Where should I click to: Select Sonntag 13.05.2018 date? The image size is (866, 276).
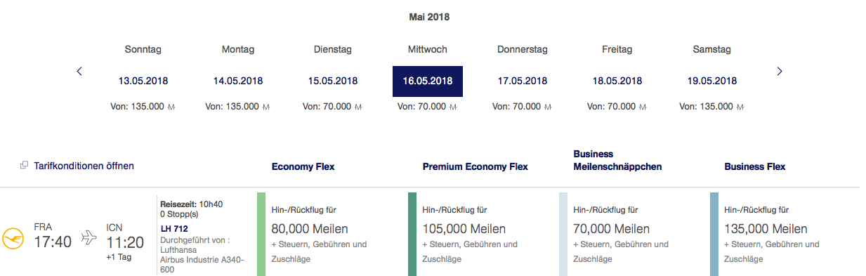point(143,81)
